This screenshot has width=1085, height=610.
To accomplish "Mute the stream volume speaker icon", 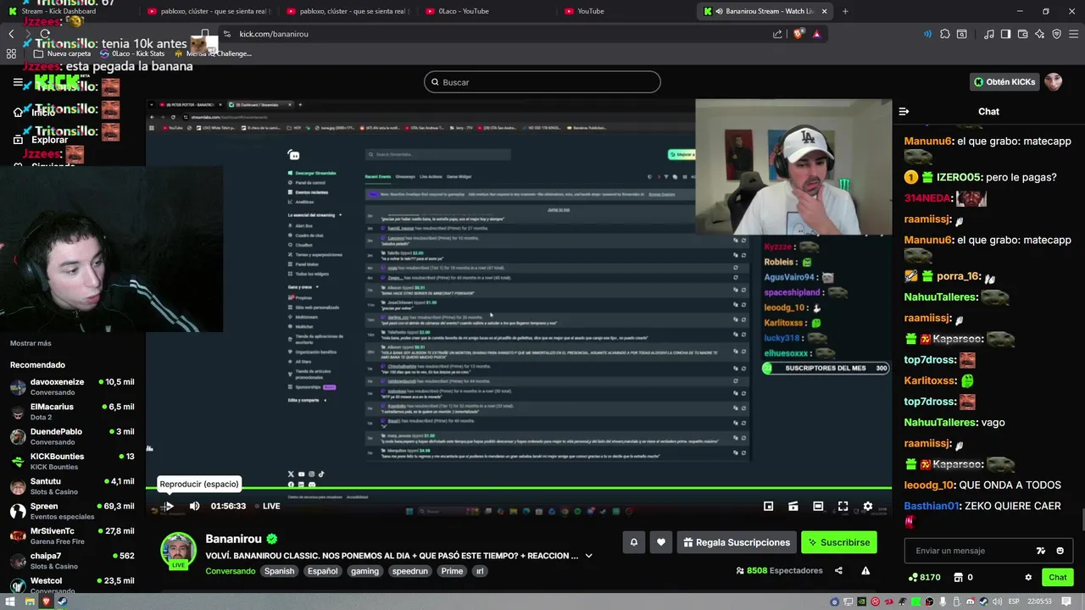I will point(194,506).
